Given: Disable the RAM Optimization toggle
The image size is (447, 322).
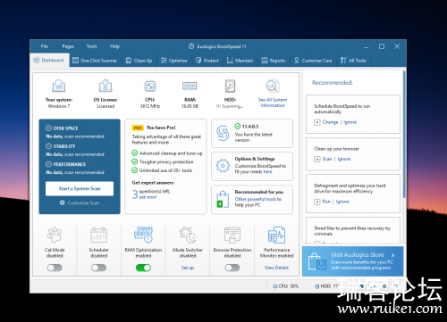Looking at the screenshot, I should click(143, 268).
